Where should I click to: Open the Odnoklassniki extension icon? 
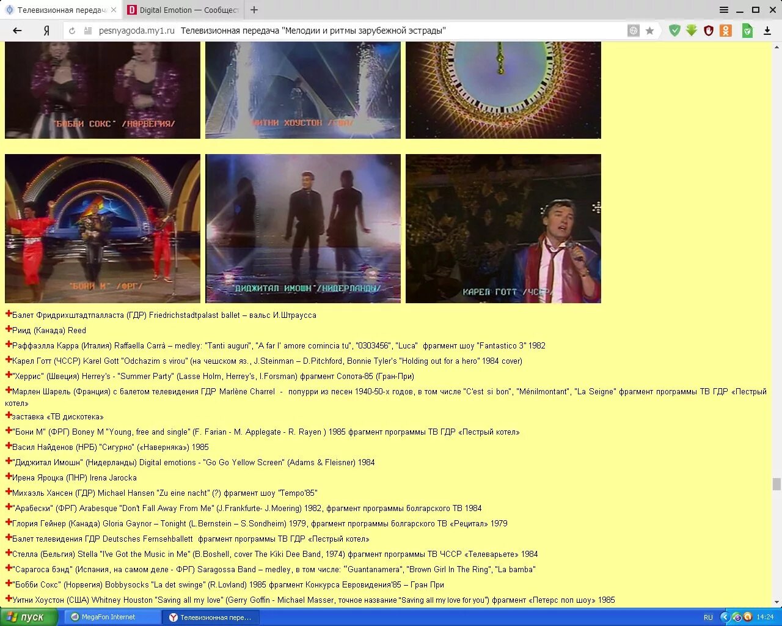[x=726, y=31]
